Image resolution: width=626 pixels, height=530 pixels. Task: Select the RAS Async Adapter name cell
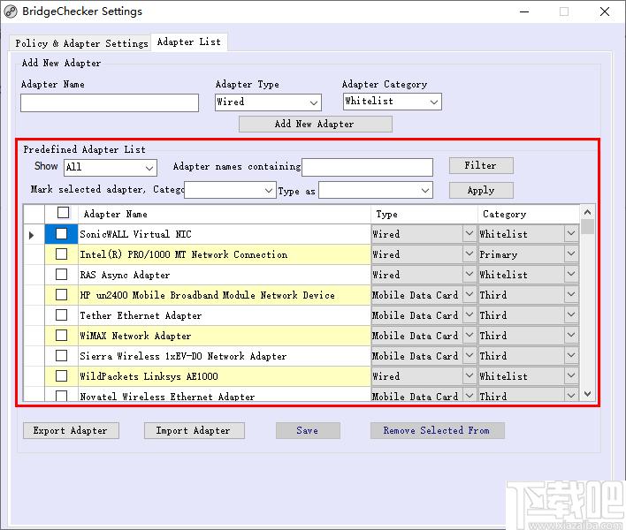pyautogui.click(x=225, y=275)
